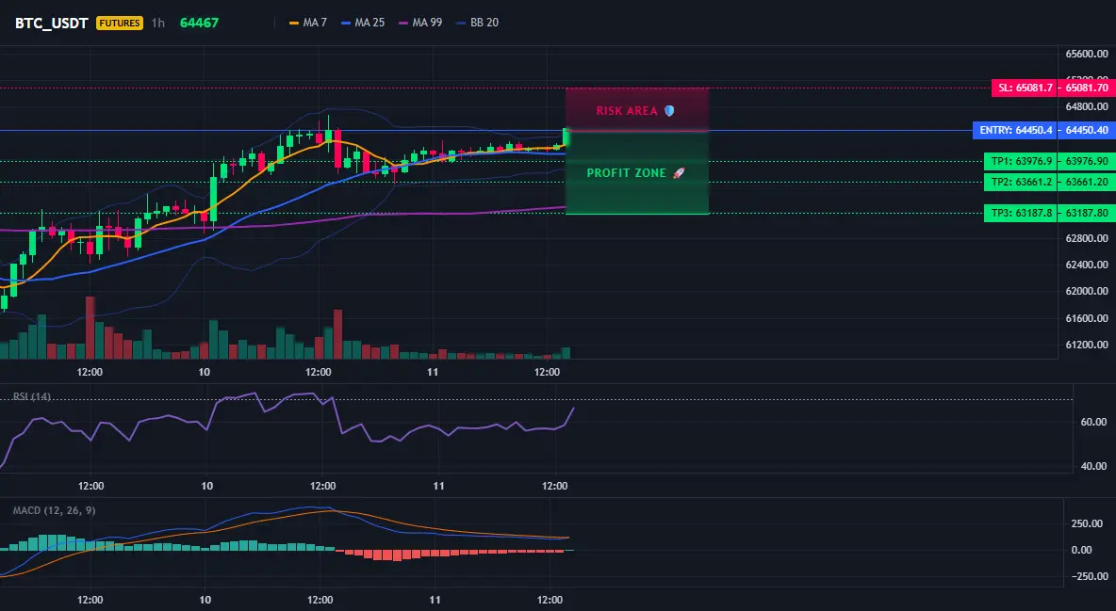The height and width of the screenshot is (611, 1116).
Task: Click the last green candle at the entry line
Action: tap(566, 137)
